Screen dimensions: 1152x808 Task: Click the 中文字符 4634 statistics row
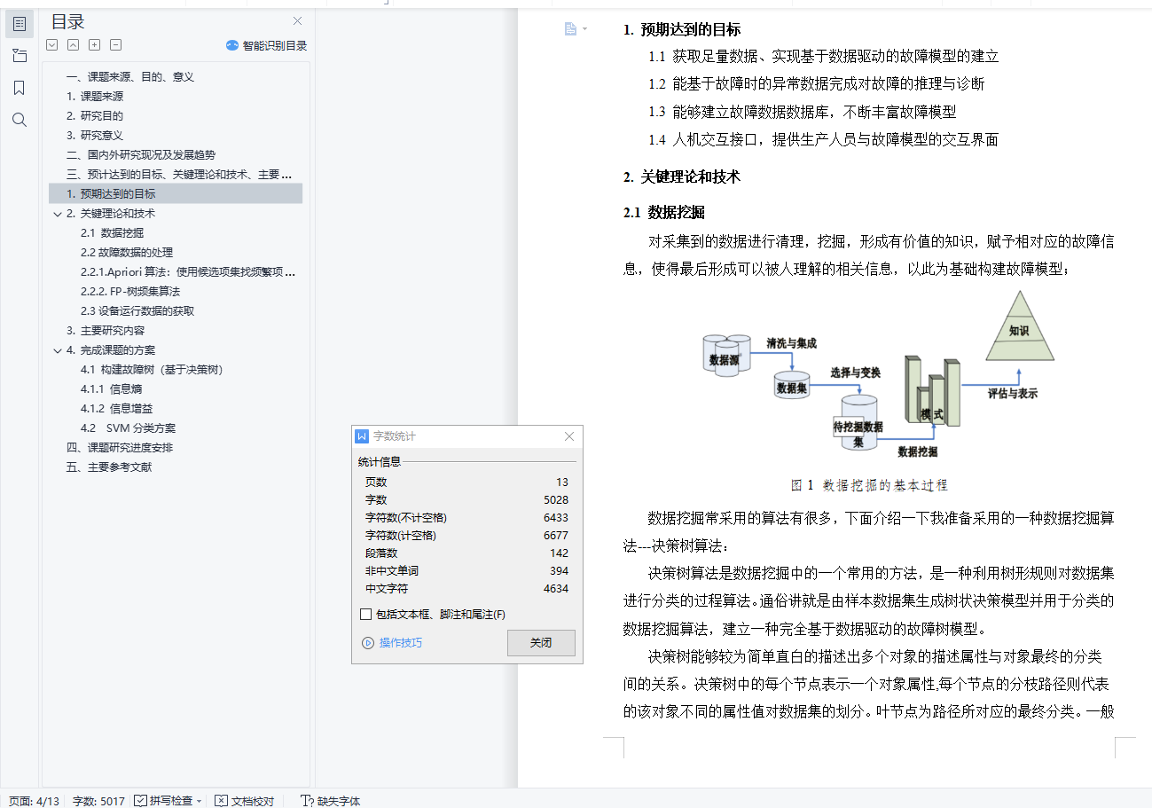tap(466, 589)
